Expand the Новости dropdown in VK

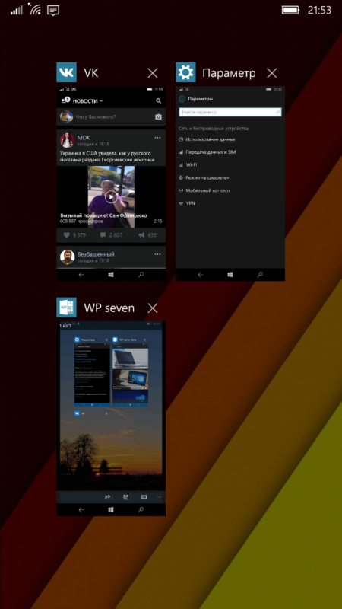coord(87,101)
